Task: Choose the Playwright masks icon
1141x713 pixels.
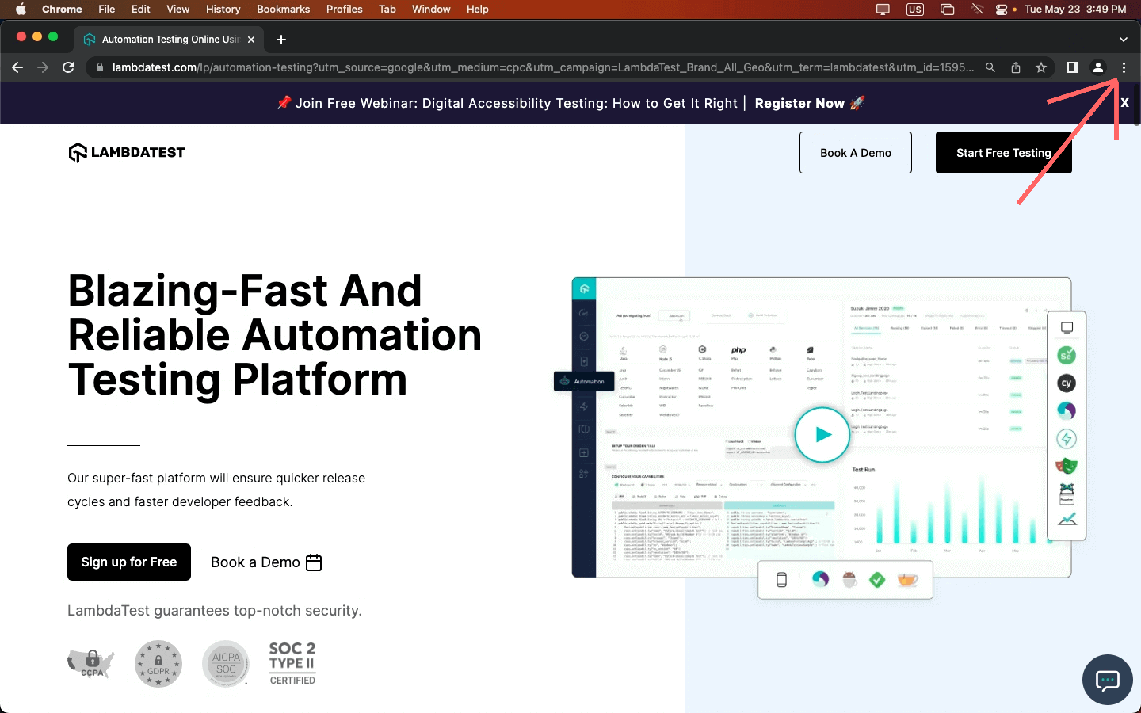Action: coord(1067,466)
